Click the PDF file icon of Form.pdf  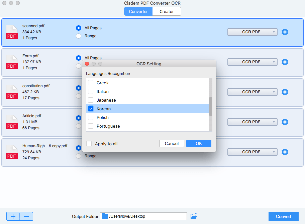[x=12, y=62]
